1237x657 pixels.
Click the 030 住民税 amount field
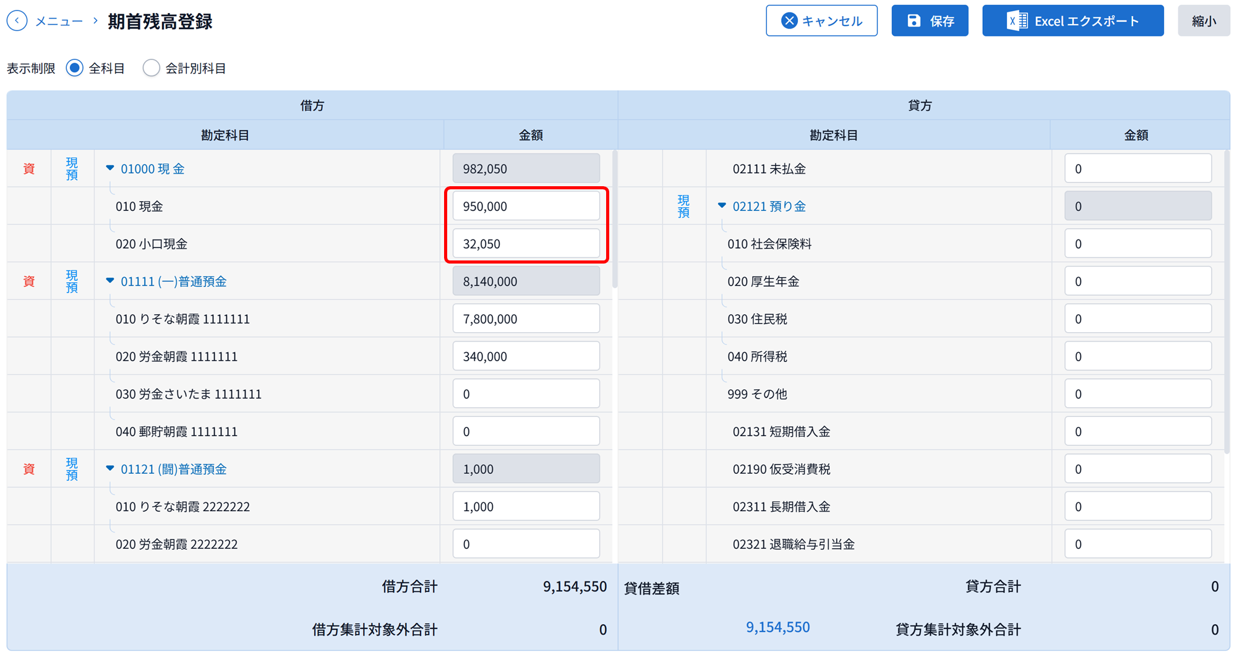[x=1137, y=319]
